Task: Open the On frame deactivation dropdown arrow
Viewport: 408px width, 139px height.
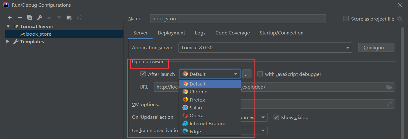Action: [263, 131]
